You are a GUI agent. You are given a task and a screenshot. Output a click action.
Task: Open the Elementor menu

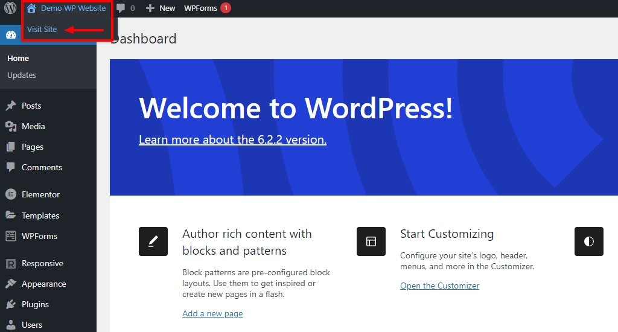(x=40, y=194)
